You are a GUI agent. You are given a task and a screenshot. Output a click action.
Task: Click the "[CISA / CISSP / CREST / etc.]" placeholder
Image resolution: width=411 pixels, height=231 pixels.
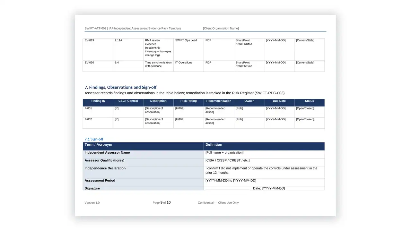(x=227, y=160)
